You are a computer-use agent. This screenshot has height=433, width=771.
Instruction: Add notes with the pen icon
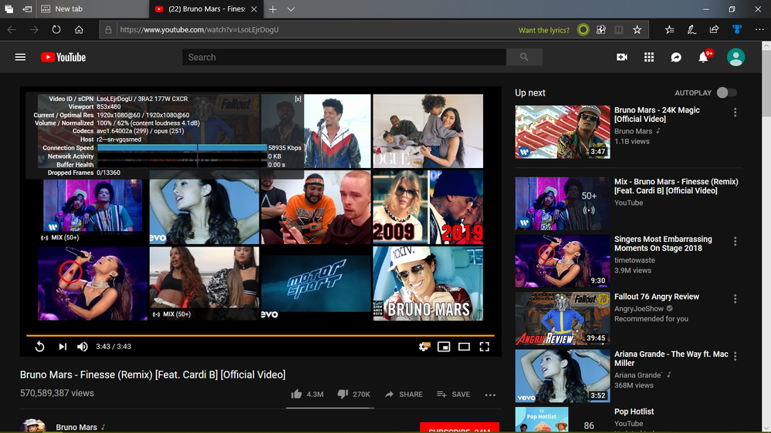[692, 30]
